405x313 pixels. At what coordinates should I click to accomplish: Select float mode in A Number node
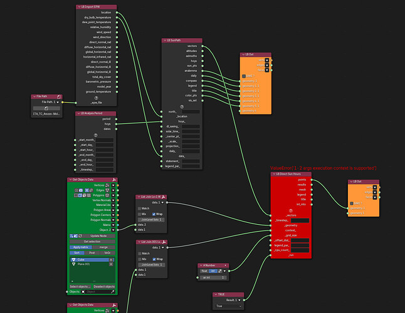point(204,271)
